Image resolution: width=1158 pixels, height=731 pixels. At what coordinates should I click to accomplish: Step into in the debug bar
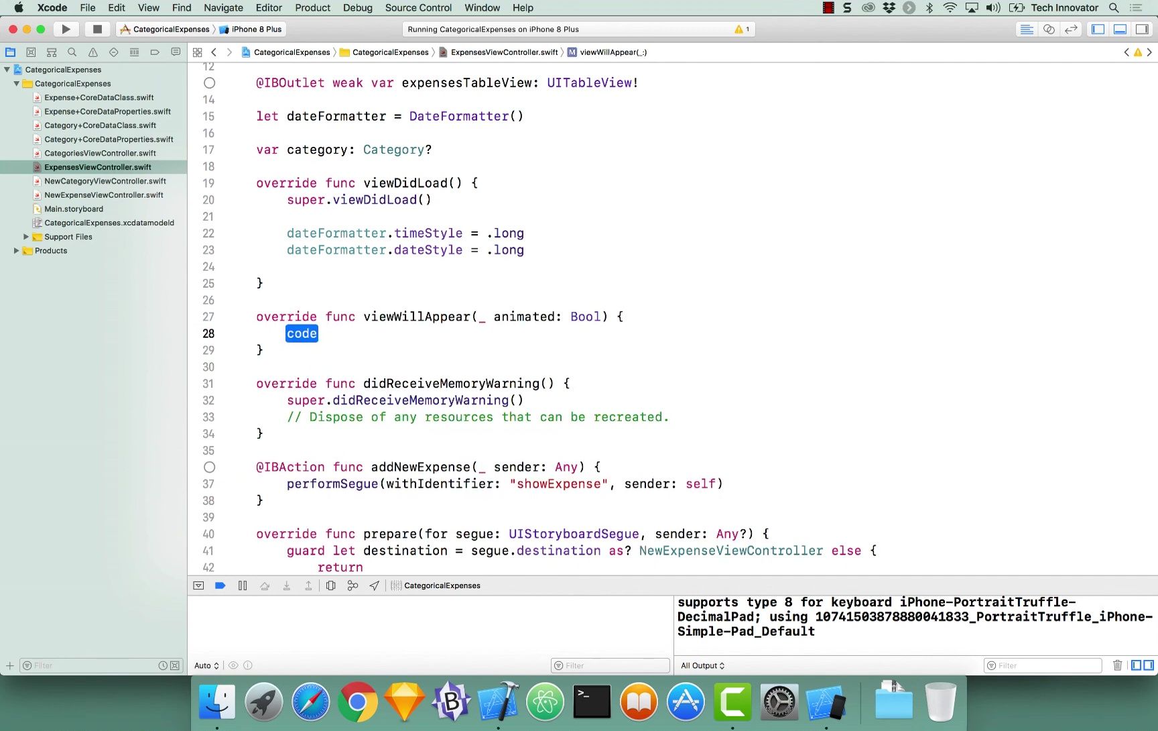pyautogui.click(x=286, y=585)
